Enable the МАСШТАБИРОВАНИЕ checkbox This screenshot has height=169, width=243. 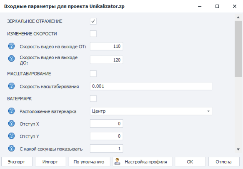pos(93,73)
